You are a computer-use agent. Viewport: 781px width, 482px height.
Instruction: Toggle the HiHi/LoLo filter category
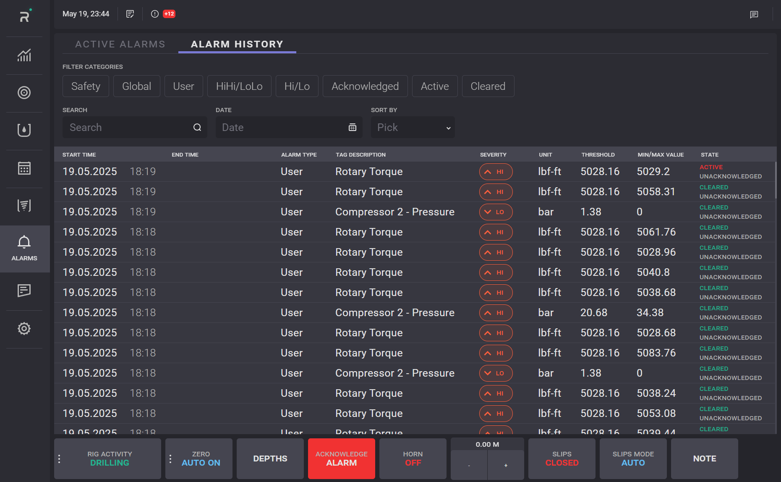239,86
